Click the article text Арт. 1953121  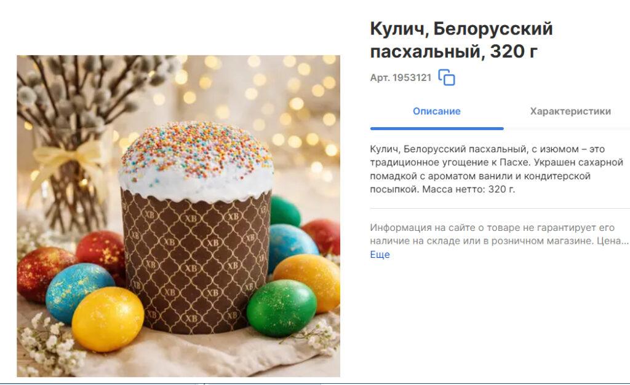pos(401,77)
